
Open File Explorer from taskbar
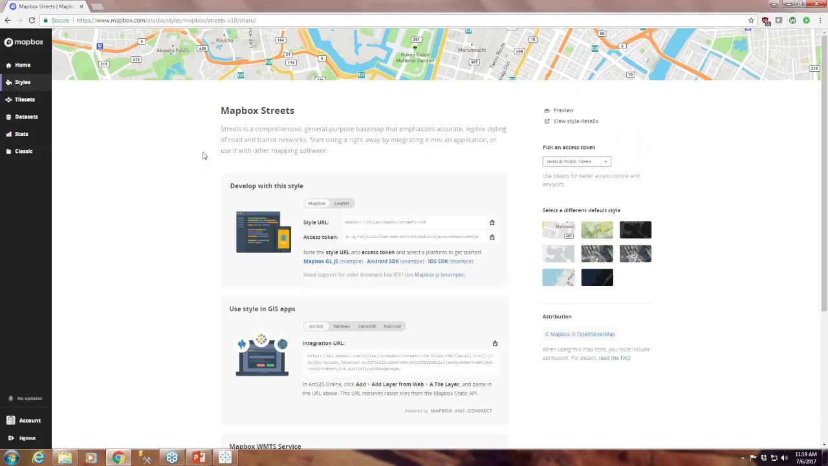65,458
